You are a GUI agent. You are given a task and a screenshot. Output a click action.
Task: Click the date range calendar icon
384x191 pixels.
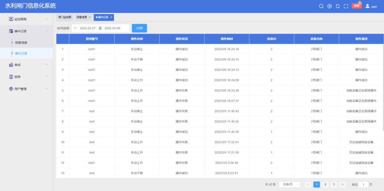pos(75,28)
